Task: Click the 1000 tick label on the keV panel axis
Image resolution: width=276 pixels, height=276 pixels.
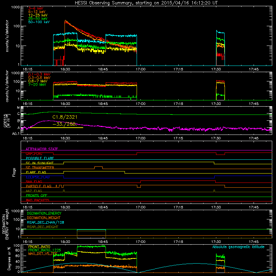Action: pos(16,7)
